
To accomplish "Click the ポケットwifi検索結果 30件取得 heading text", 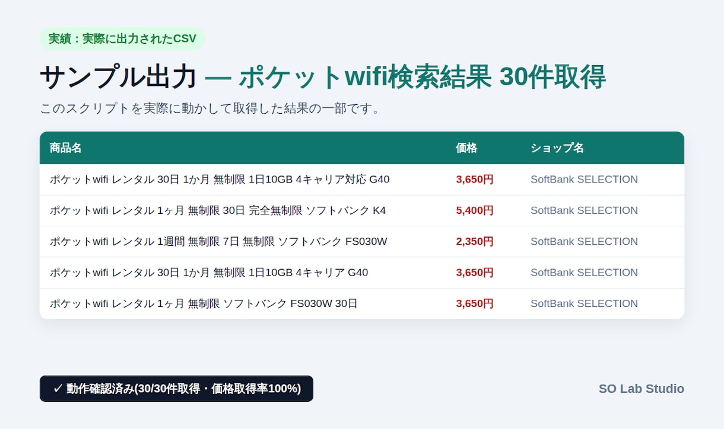I will click(422, 77).
